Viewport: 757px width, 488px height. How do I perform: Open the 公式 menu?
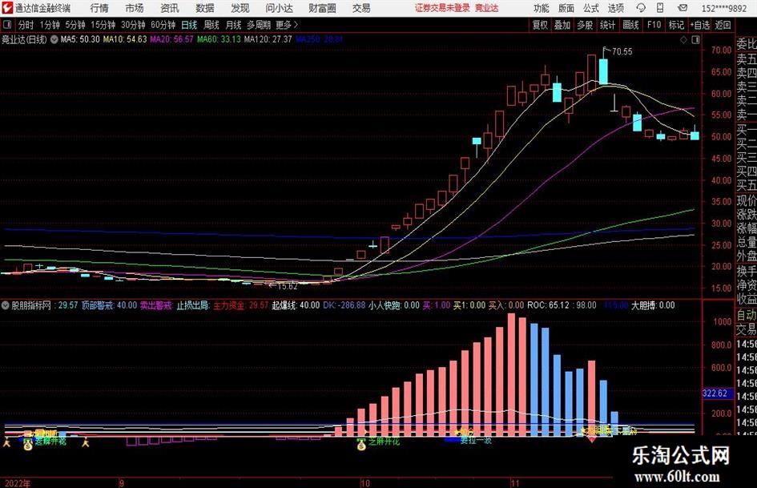pyautogui.click(x=591, y=8)
